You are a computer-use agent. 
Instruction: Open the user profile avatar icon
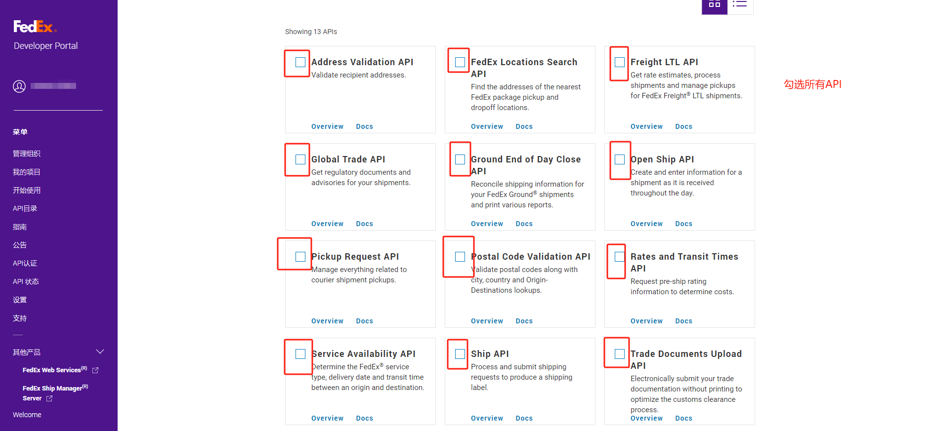(x=19, y=86)
